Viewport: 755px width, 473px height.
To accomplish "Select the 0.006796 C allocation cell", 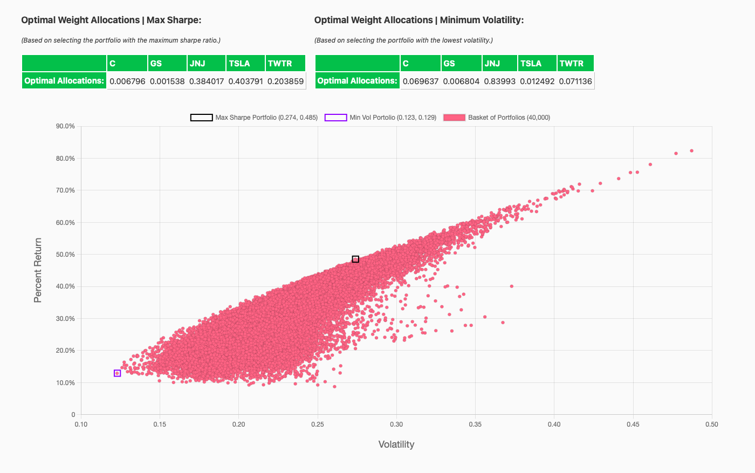I will pyautogui.click(x=127, y=81).
